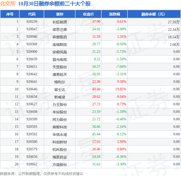Select stock name 连城数控
The image size is (181, 176).
click(x=60, y=45)
